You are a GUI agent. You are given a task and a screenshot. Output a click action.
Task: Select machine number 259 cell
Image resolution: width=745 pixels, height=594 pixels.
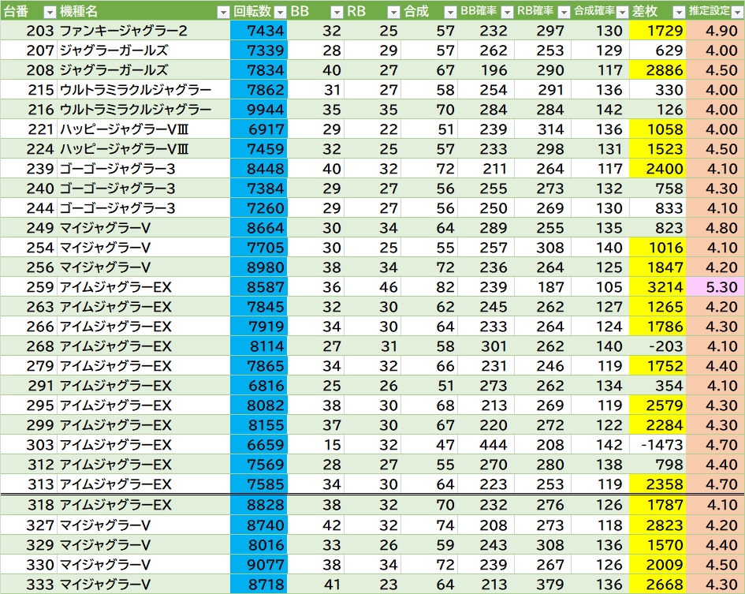point(29,287)
